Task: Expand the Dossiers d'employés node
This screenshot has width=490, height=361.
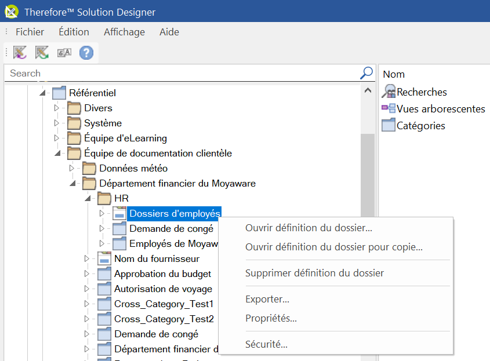Action: (x=101, y=213)
